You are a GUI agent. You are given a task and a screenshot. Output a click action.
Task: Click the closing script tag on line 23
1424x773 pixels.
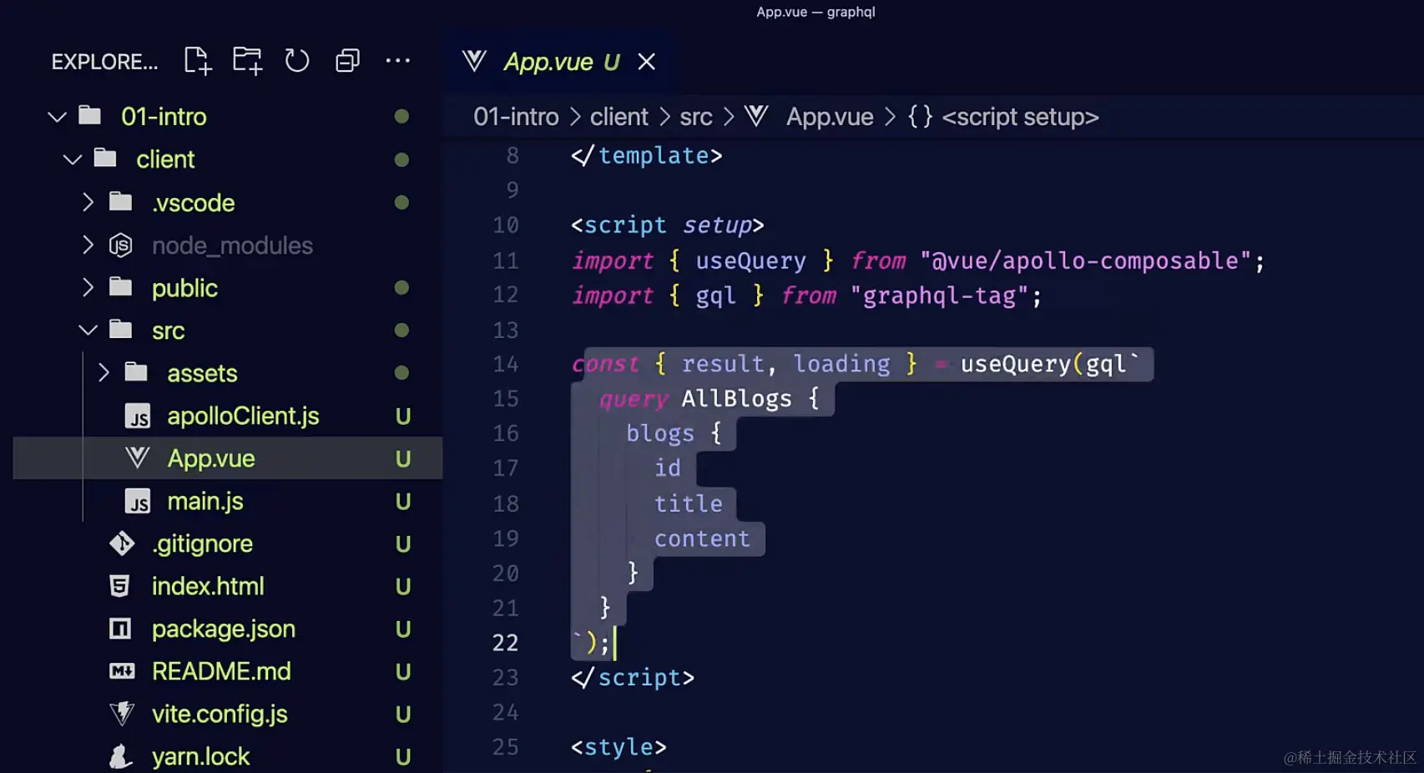coord(633,678)
